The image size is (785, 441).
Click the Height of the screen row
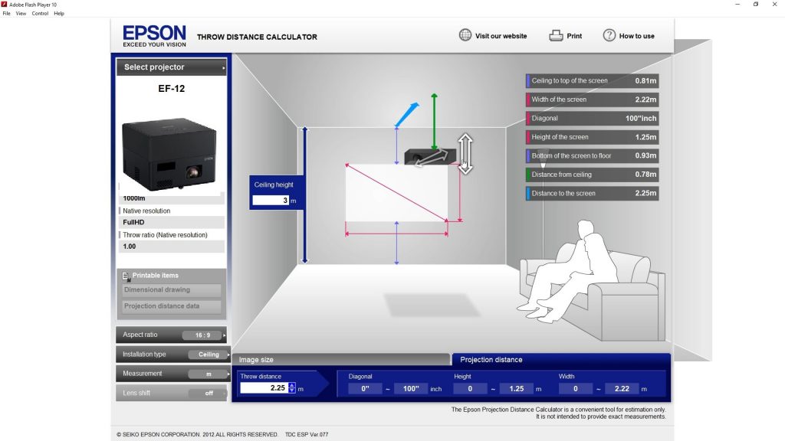(x=593, y=137)
